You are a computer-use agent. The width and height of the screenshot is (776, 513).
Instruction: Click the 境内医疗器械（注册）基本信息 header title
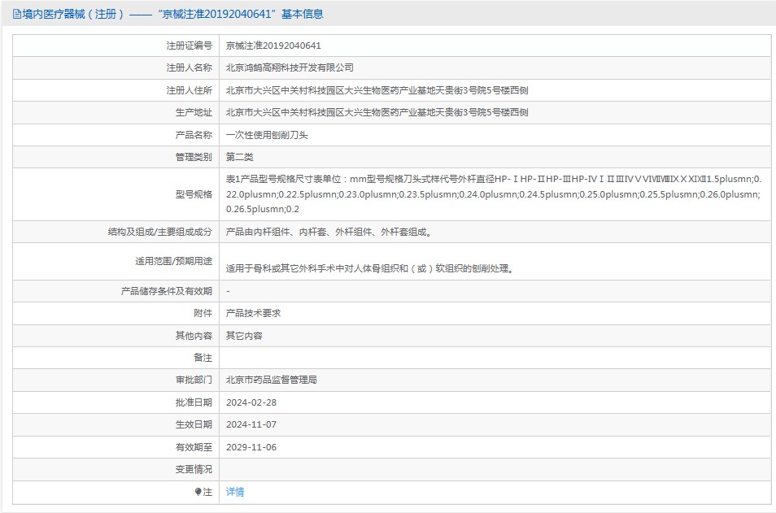pyautogui.click(x=172, y=14)
